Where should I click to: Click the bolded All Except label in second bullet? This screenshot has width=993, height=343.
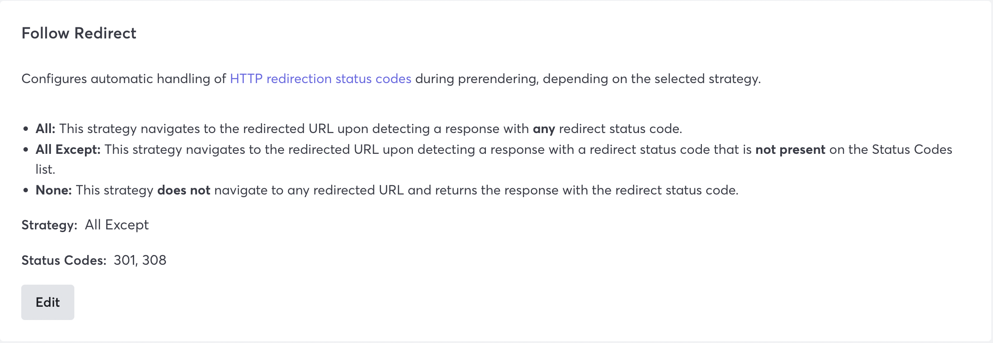tap(68, 149)
